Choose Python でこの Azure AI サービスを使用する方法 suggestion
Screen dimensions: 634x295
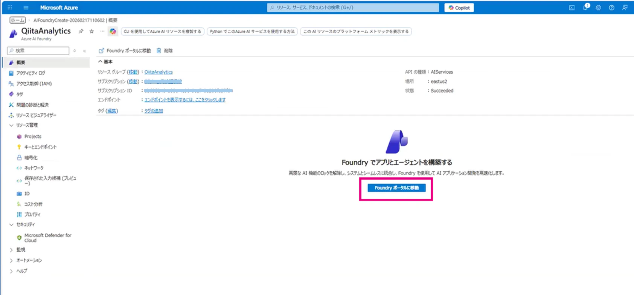click(x=252, y=32)
